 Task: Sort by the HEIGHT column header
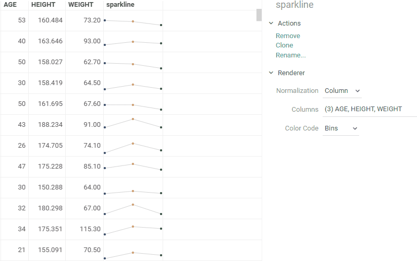[43, 5]
